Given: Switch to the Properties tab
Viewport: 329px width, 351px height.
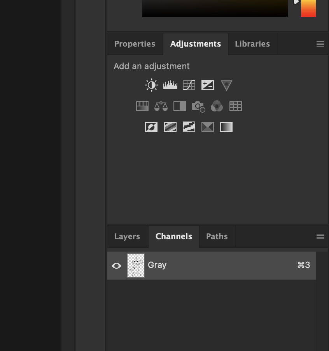Looking at the screenshot, I should pos(135,44).
